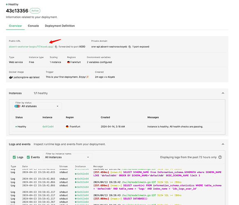Copy the private domain with copy icon

click(130, 47)
